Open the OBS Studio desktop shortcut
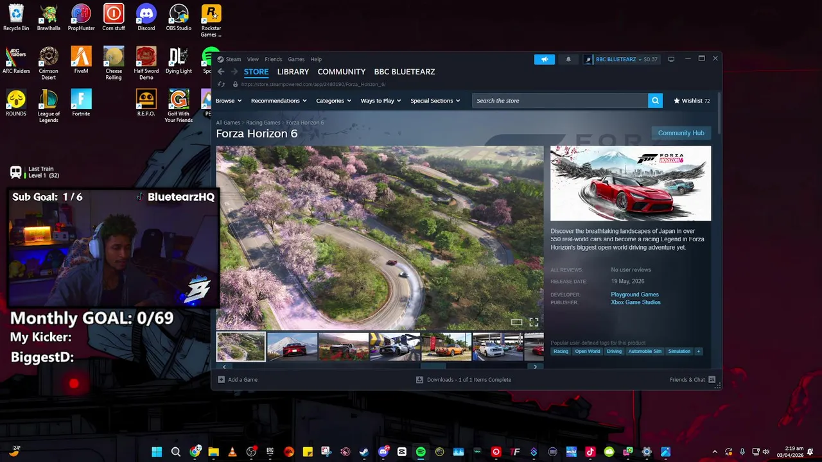Viewport: 822px width, 462px height. pyautogui.click(x=179, y=18)
